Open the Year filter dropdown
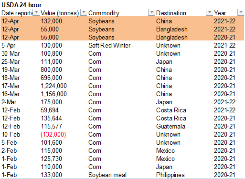This screenshot has height=179, width=245. click(x=241, y=12)
